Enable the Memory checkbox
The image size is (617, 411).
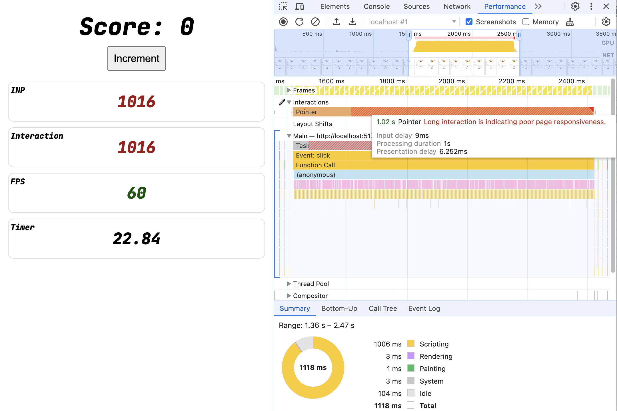point(525,22)
